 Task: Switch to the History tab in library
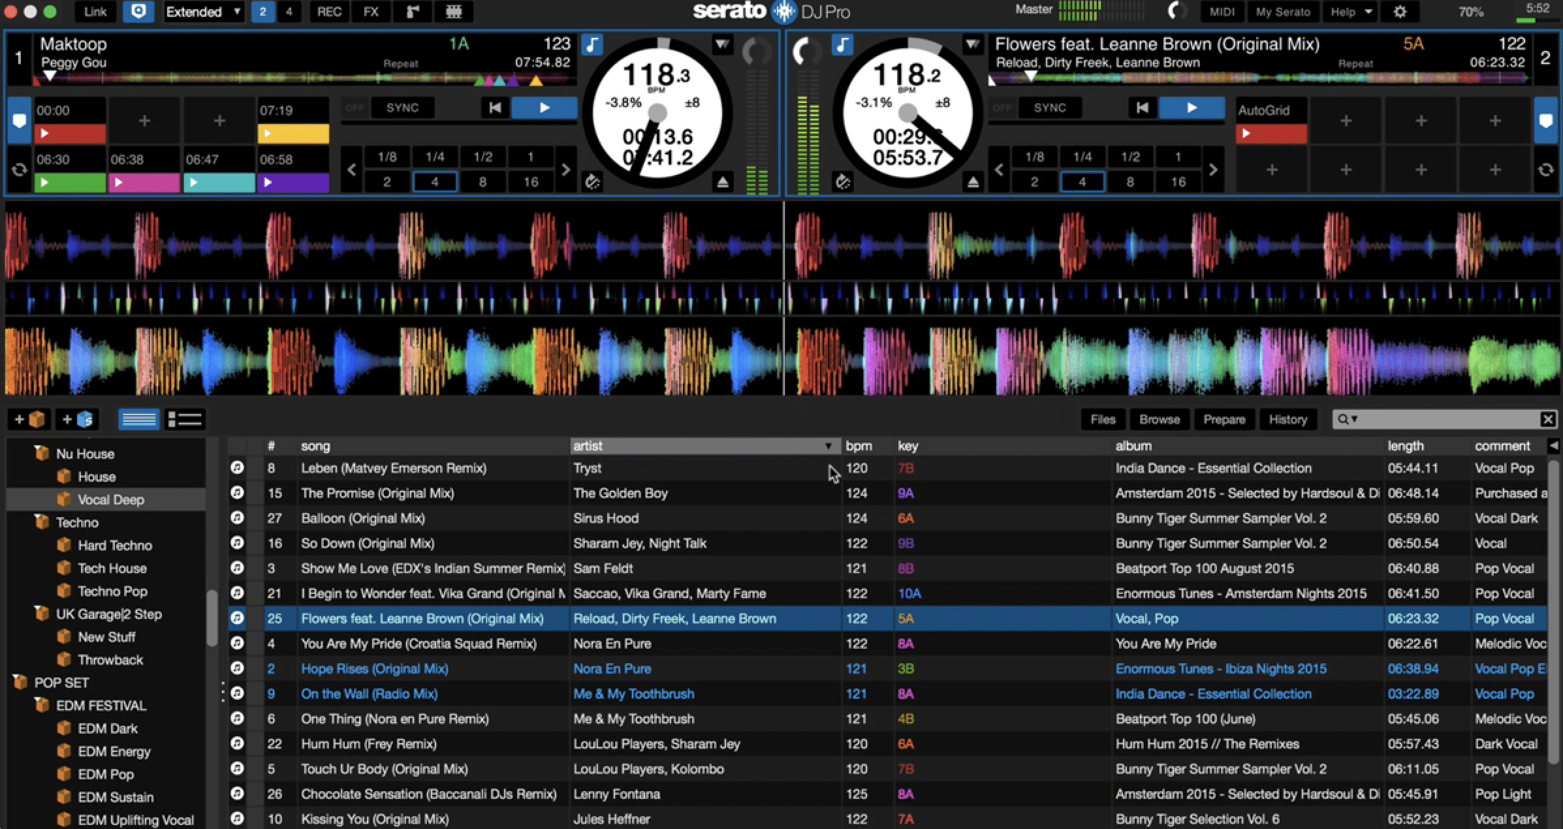pos(1288,420)
